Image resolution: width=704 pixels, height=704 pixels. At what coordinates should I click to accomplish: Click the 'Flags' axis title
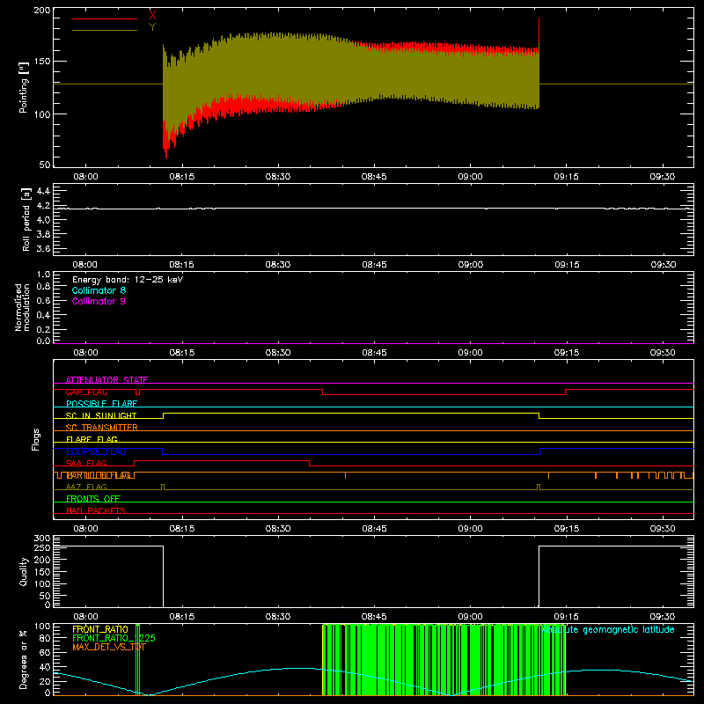35,439
